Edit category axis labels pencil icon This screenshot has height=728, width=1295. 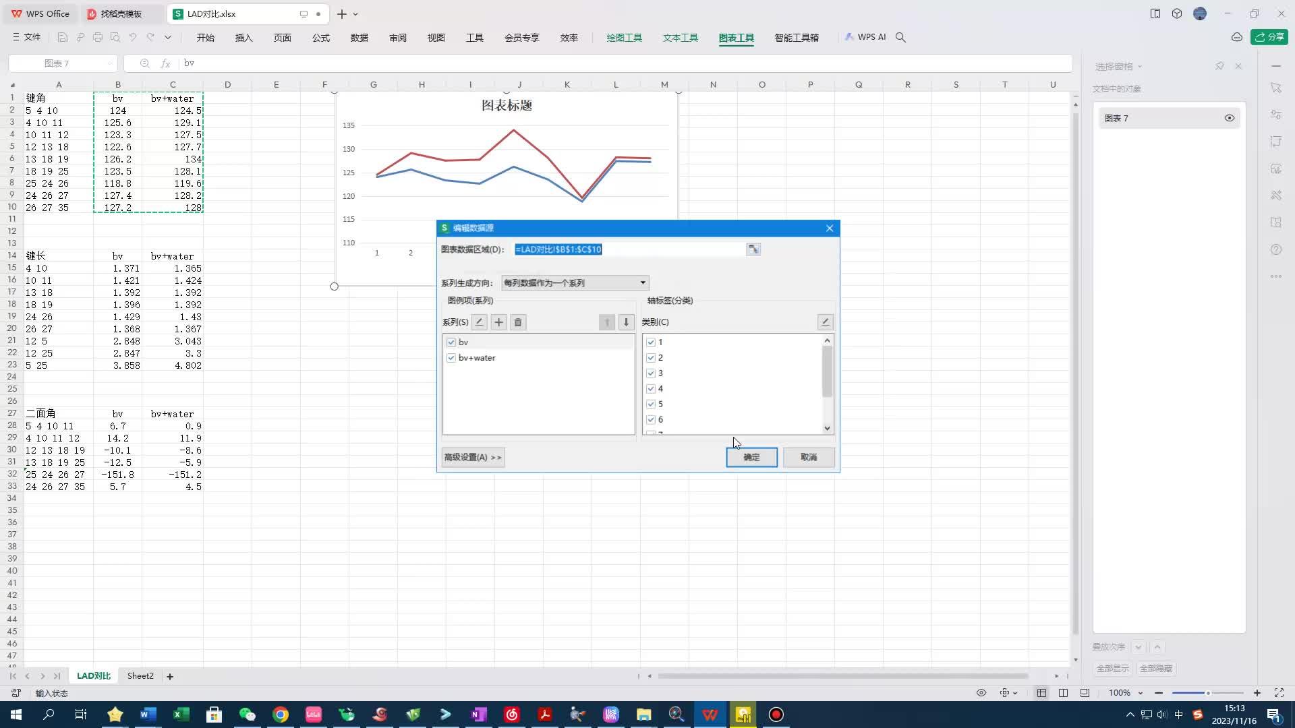tap(825, 322)
